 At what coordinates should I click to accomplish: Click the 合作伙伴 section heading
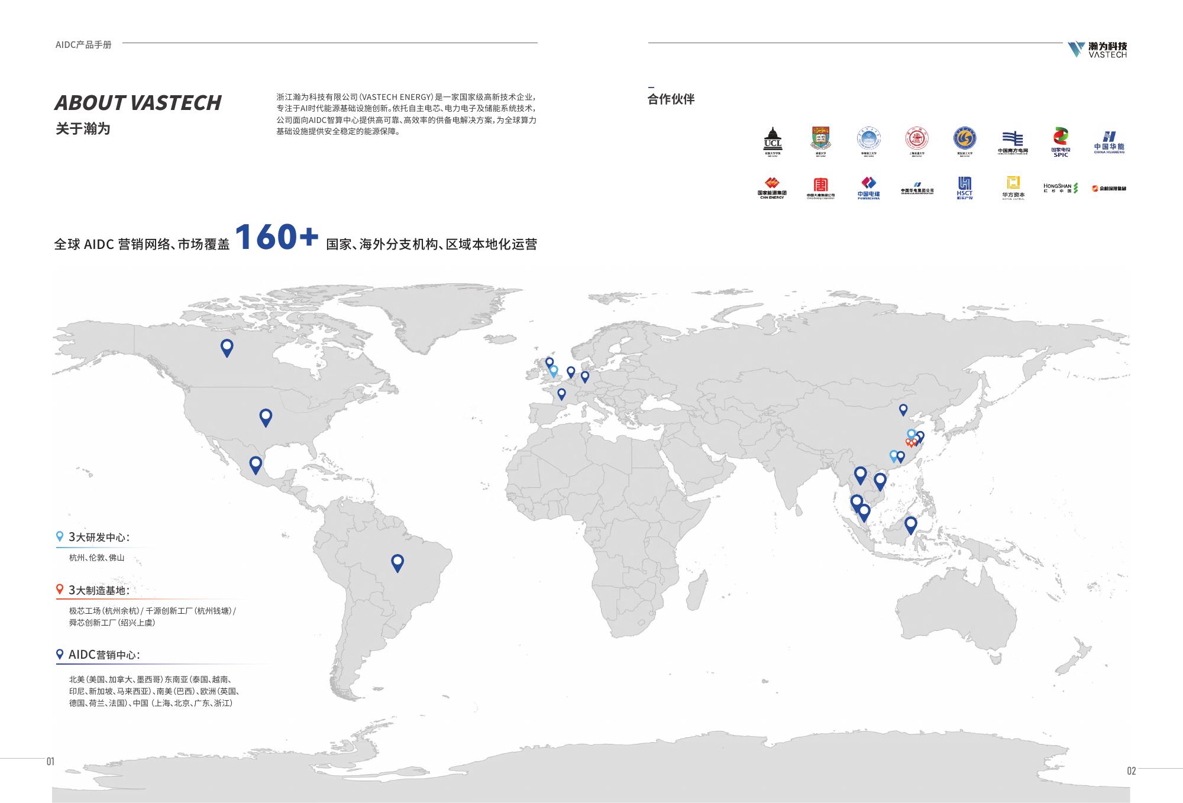[671, 99]
